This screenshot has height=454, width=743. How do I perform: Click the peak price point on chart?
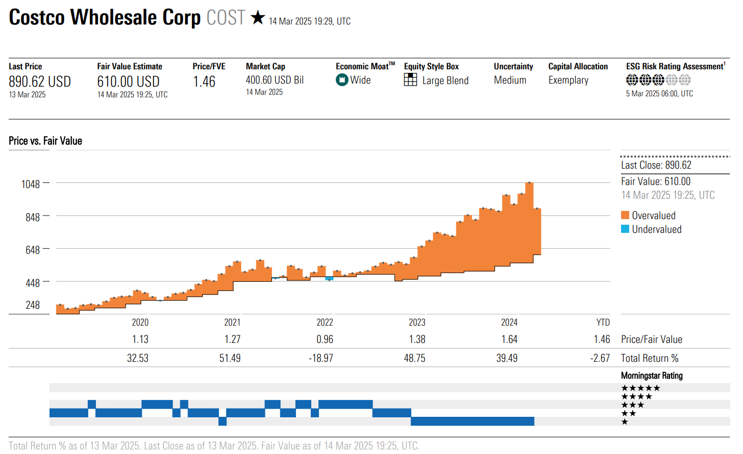click(x=529, y=182)
